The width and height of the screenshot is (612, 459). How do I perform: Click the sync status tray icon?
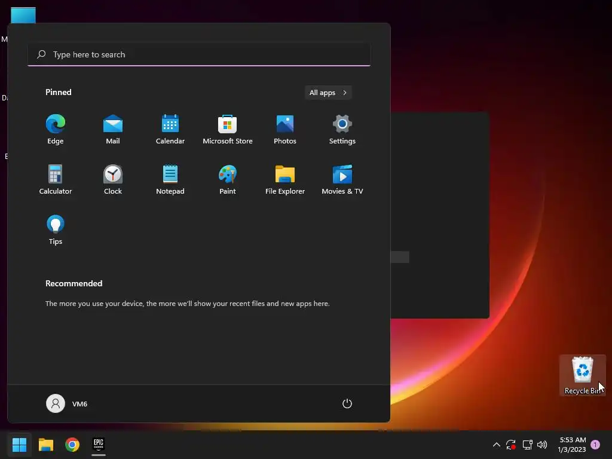coord(510,445)
